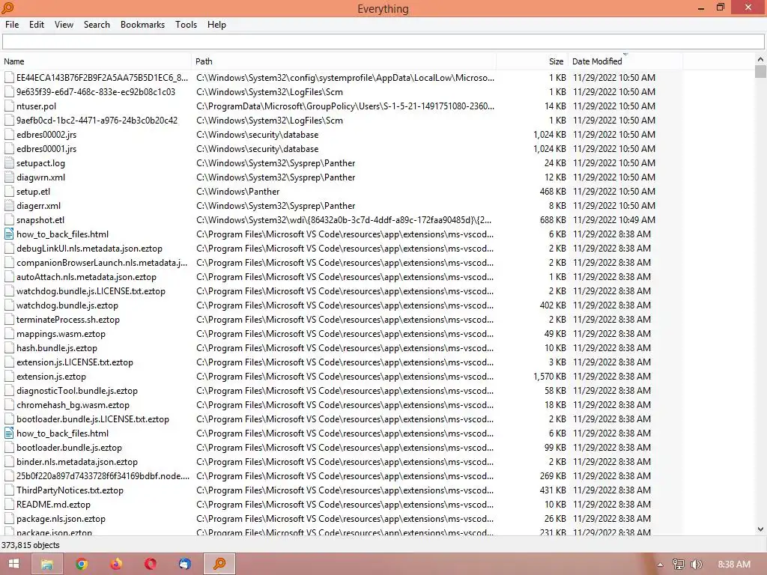Click the volume speaker tray icon
Screen dimensions: 767x575
coord(697,565)
